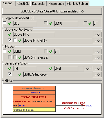104x118 pixels.
Task: Click 'Gyűjtősín retesz' label in Minta preview
Action: point(74,108)
